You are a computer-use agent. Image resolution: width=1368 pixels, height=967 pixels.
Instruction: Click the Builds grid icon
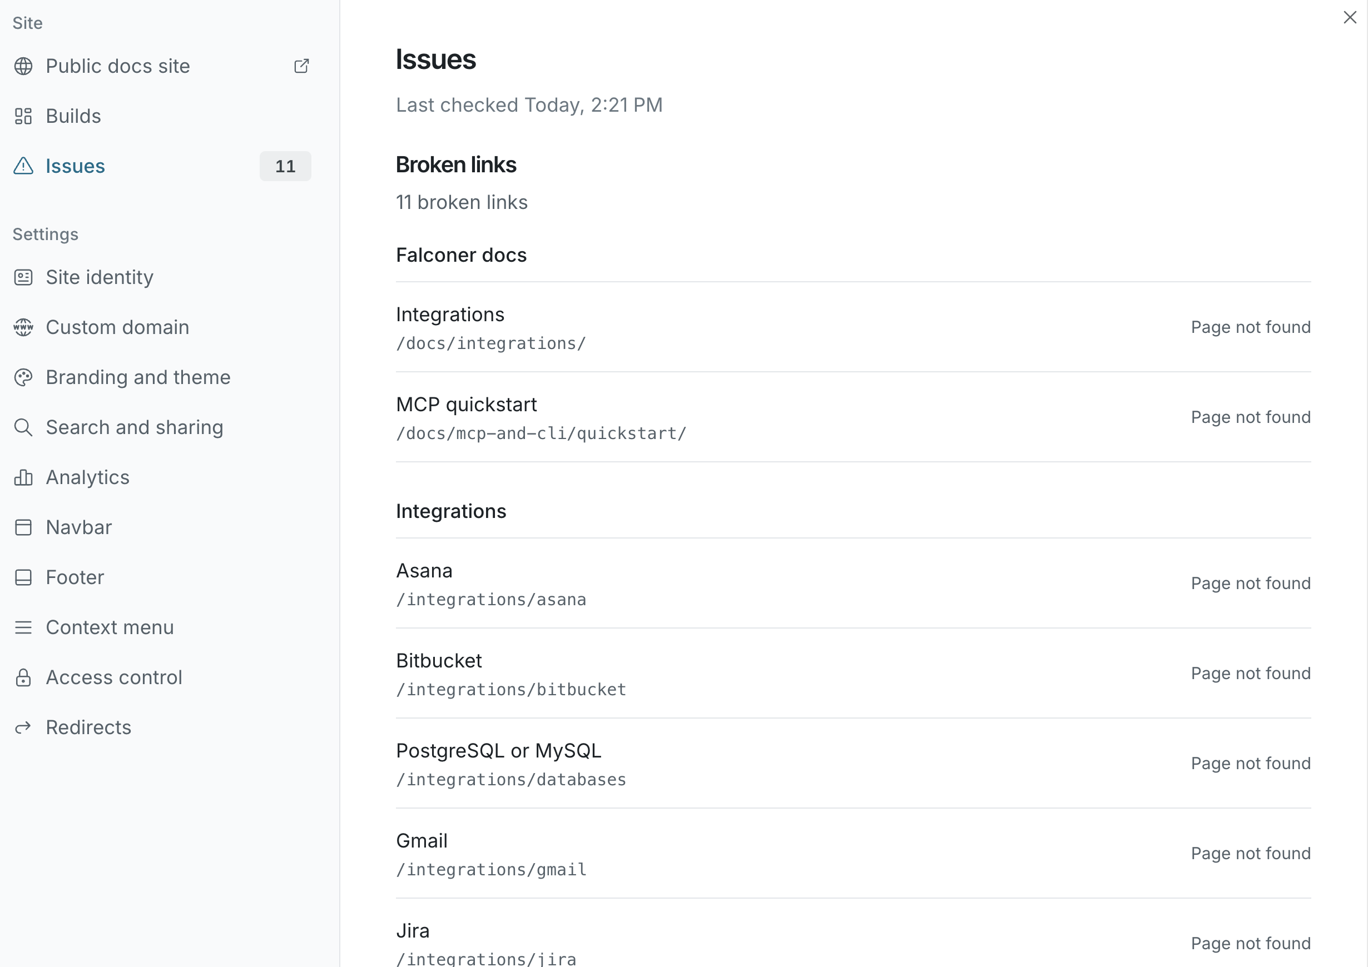point(23,116)
